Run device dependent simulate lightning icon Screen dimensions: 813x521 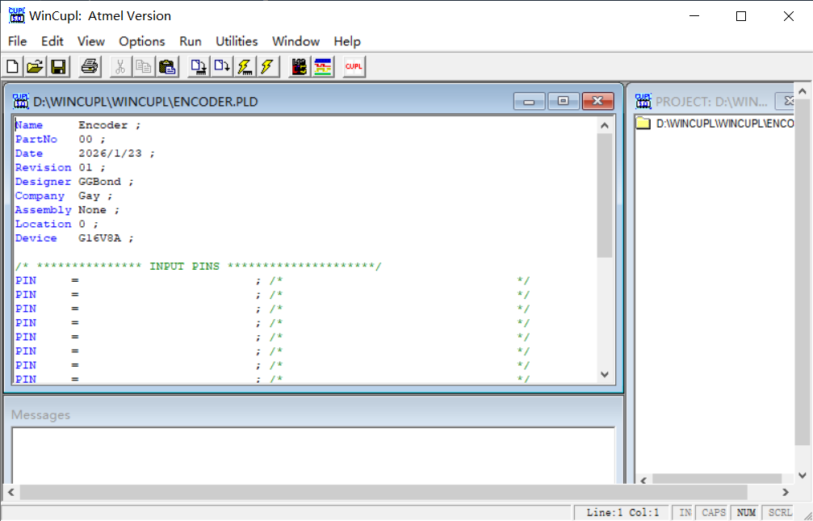coord(245,67)
